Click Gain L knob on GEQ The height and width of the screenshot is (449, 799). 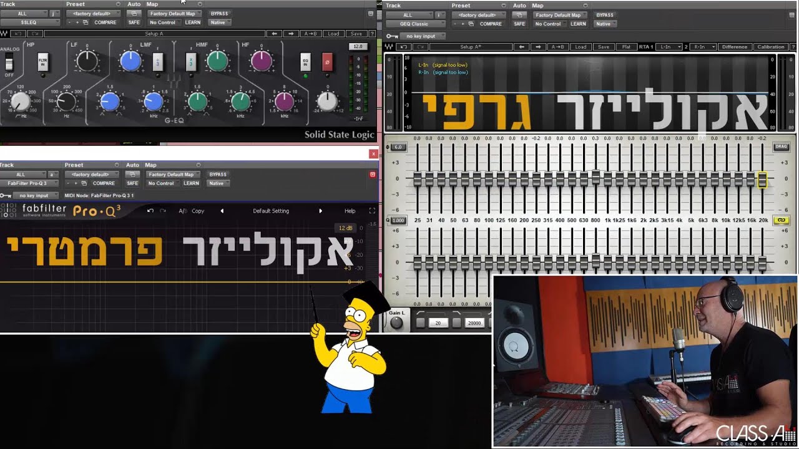click(x=396, y=322)
